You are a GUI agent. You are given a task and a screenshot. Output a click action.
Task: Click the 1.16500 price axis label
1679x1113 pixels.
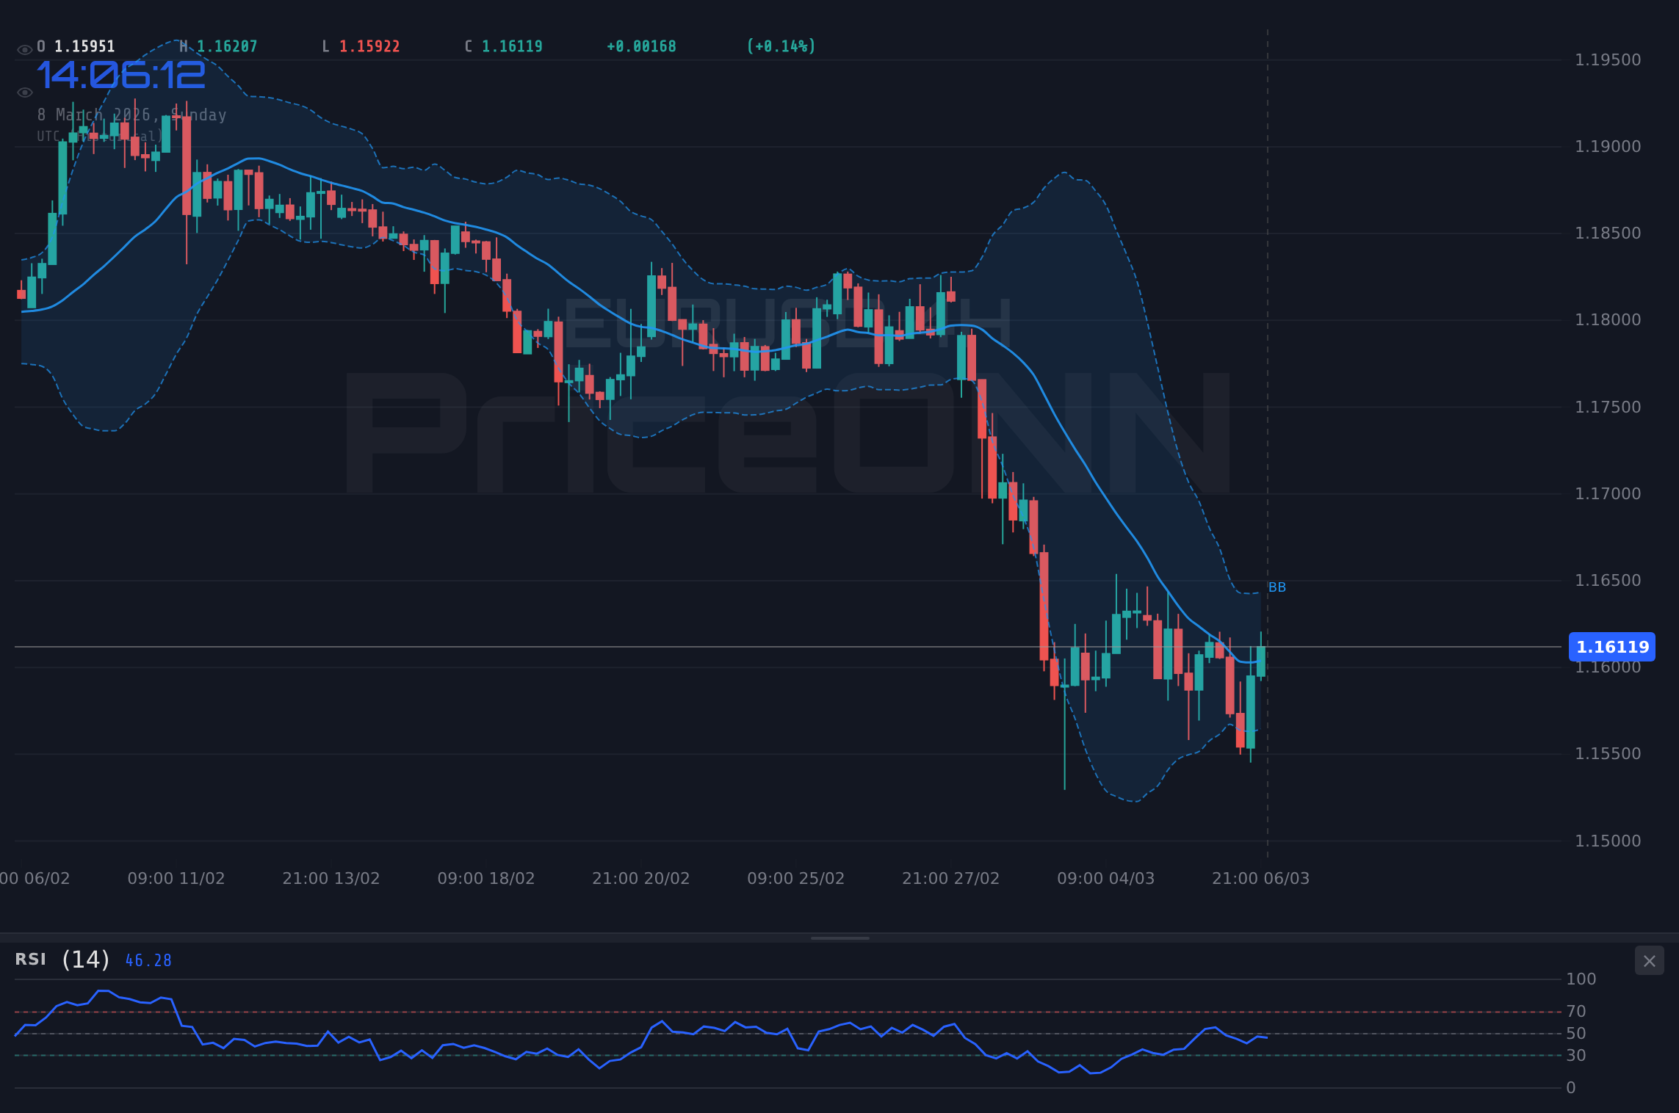(x=1608, y=581)
